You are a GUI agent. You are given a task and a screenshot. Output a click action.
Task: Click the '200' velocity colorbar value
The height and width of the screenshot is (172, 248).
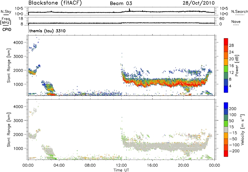[x=233, y=109]
